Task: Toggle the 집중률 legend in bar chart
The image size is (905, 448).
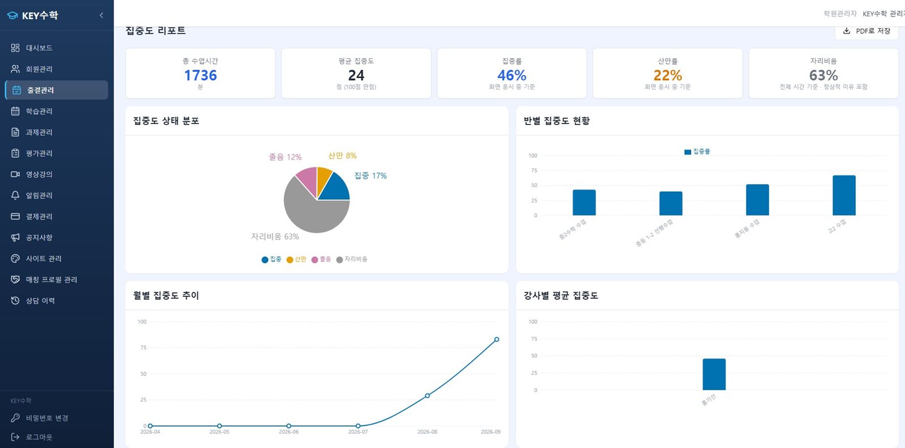Action: [x=697, y=152]
